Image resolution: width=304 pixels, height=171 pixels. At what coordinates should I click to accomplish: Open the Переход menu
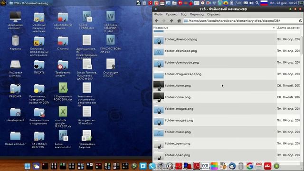point(197,14)
